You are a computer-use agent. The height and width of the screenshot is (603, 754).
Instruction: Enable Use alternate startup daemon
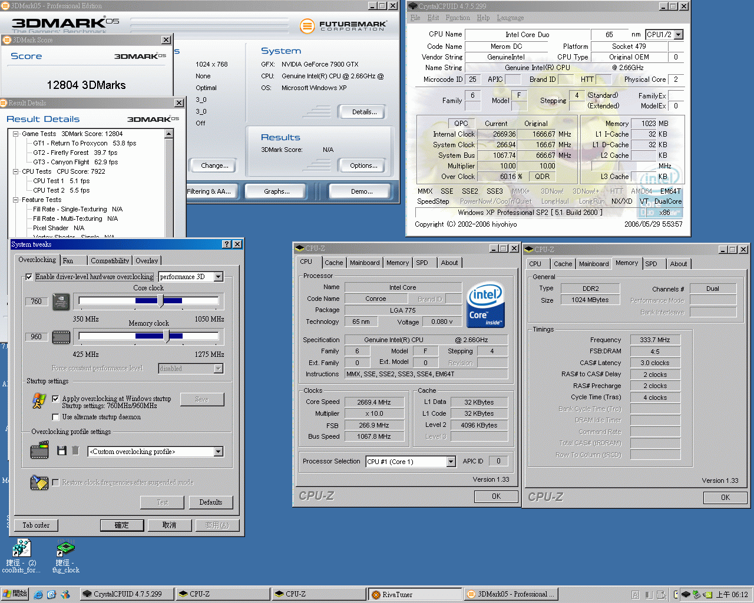[55, 417]
